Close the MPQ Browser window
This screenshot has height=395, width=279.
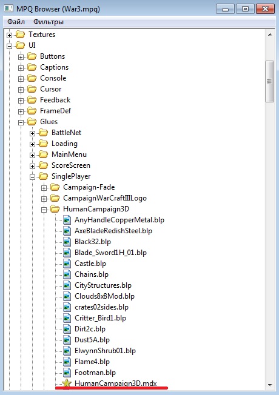266,9
